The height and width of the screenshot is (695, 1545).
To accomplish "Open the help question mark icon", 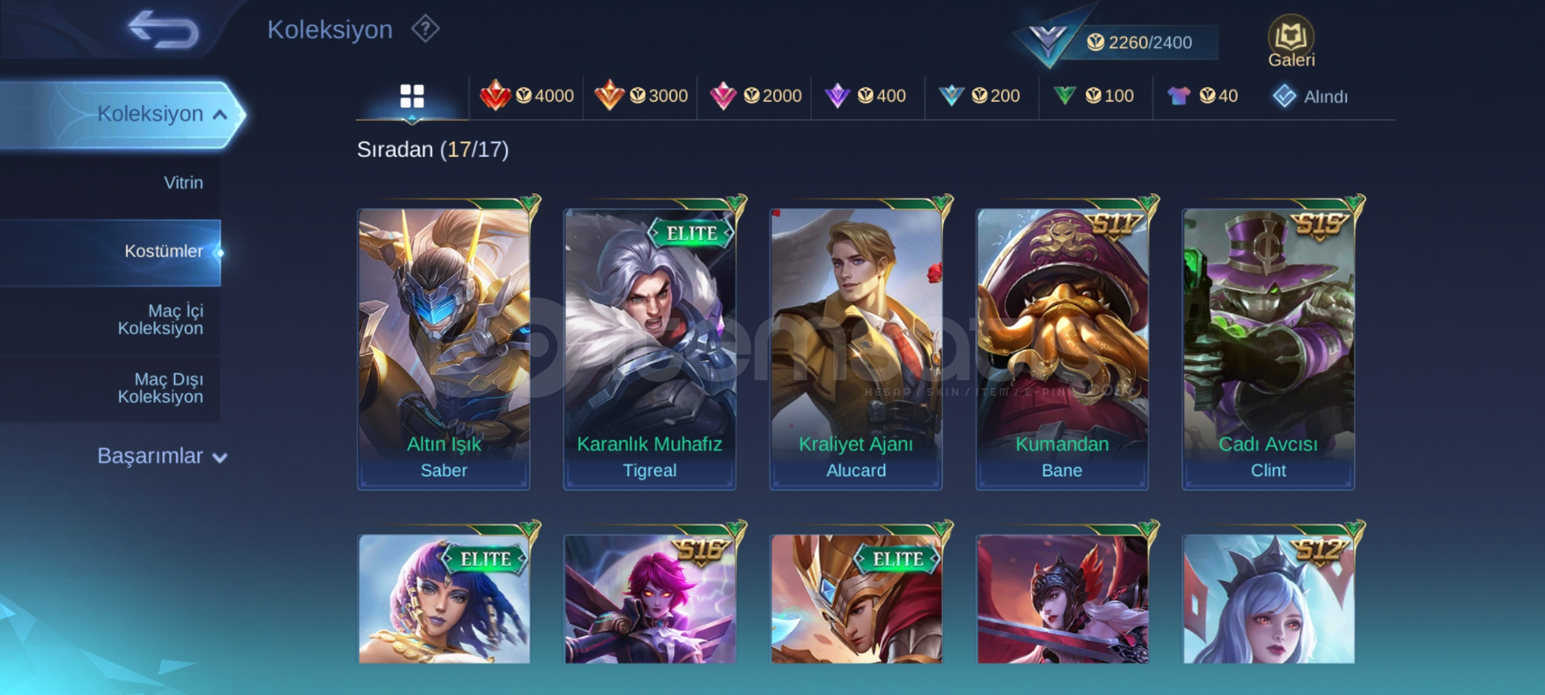I will click(426, 29).
